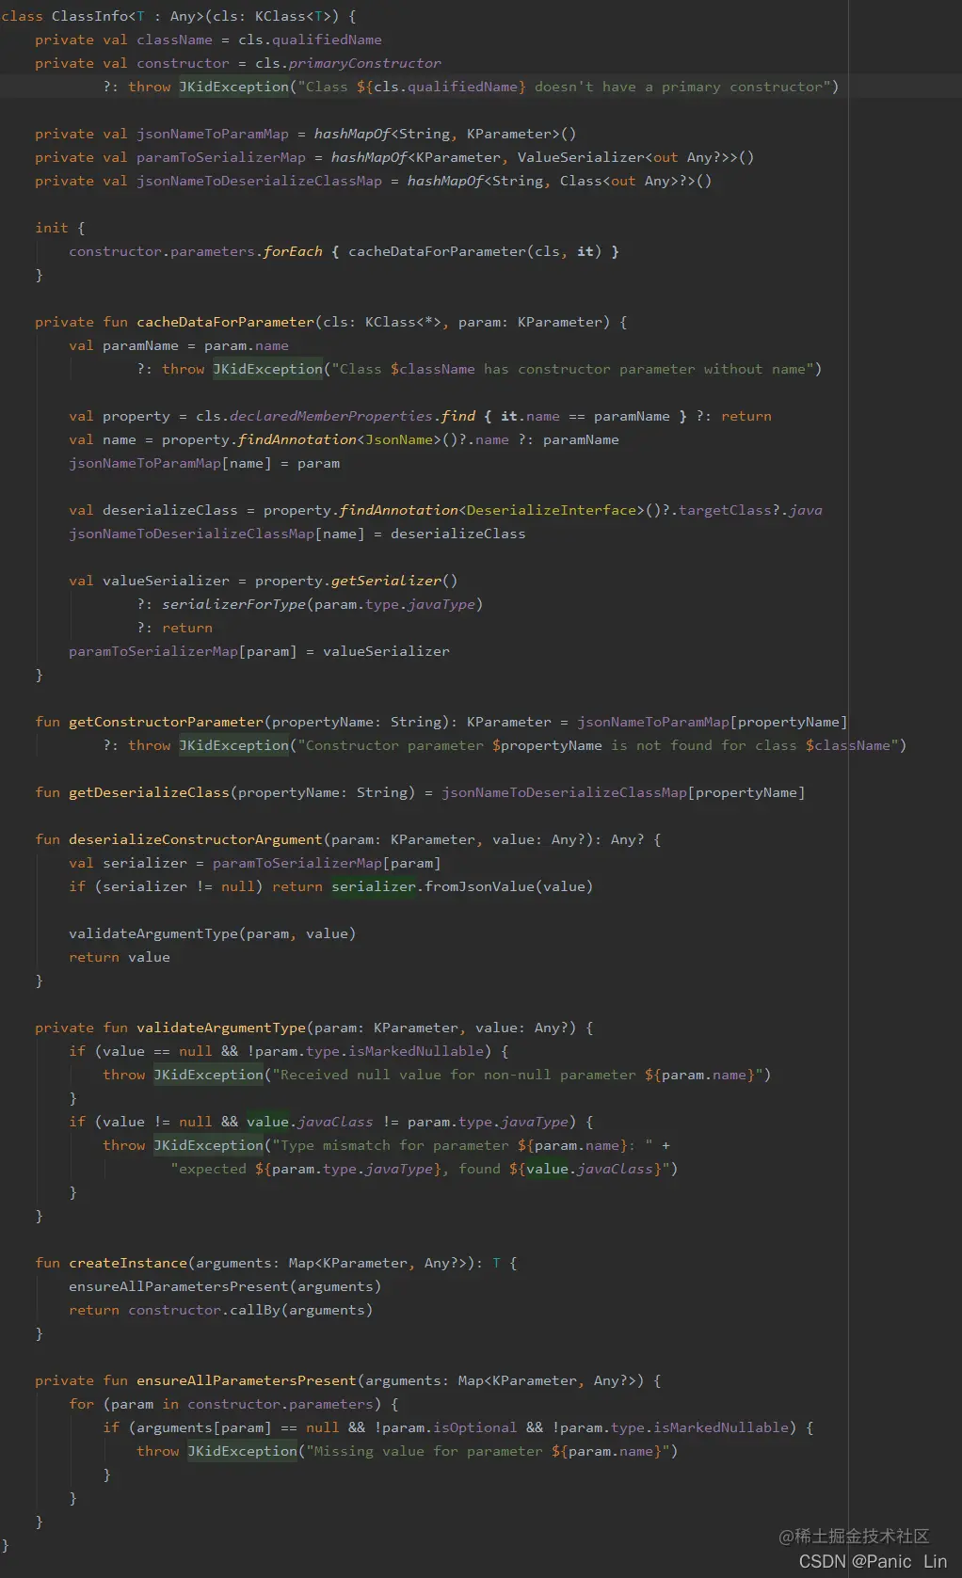The image size is (962, 1578).
Task: Click the 'private fun cacheDataForParameter' definition name
Action: coord(226,322)
